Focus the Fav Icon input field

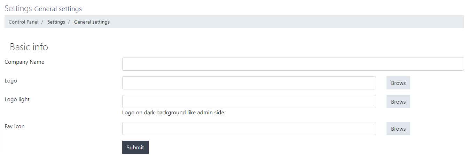click(x=249, y=129)
